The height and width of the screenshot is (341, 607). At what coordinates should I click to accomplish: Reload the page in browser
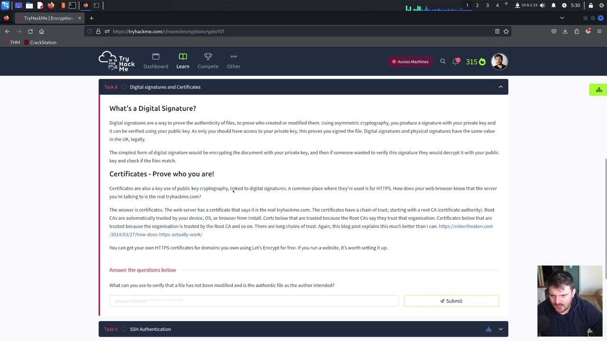pyautogui.click(x=30, y=31)
